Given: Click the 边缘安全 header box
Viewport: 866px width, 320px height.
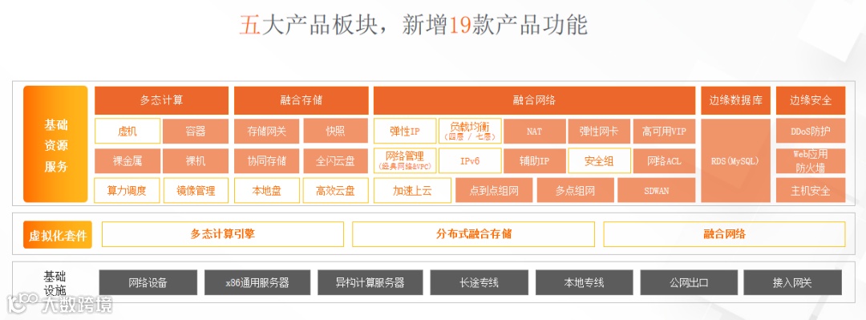Looking at the screenshot, I should coord(810,100).
